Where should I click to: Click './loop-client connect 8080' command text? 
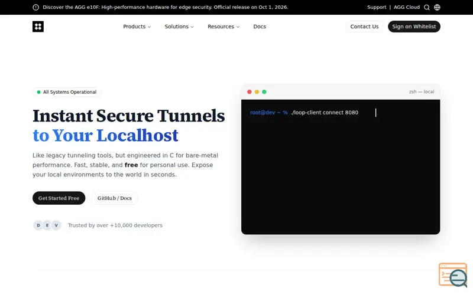coord(325,113)
